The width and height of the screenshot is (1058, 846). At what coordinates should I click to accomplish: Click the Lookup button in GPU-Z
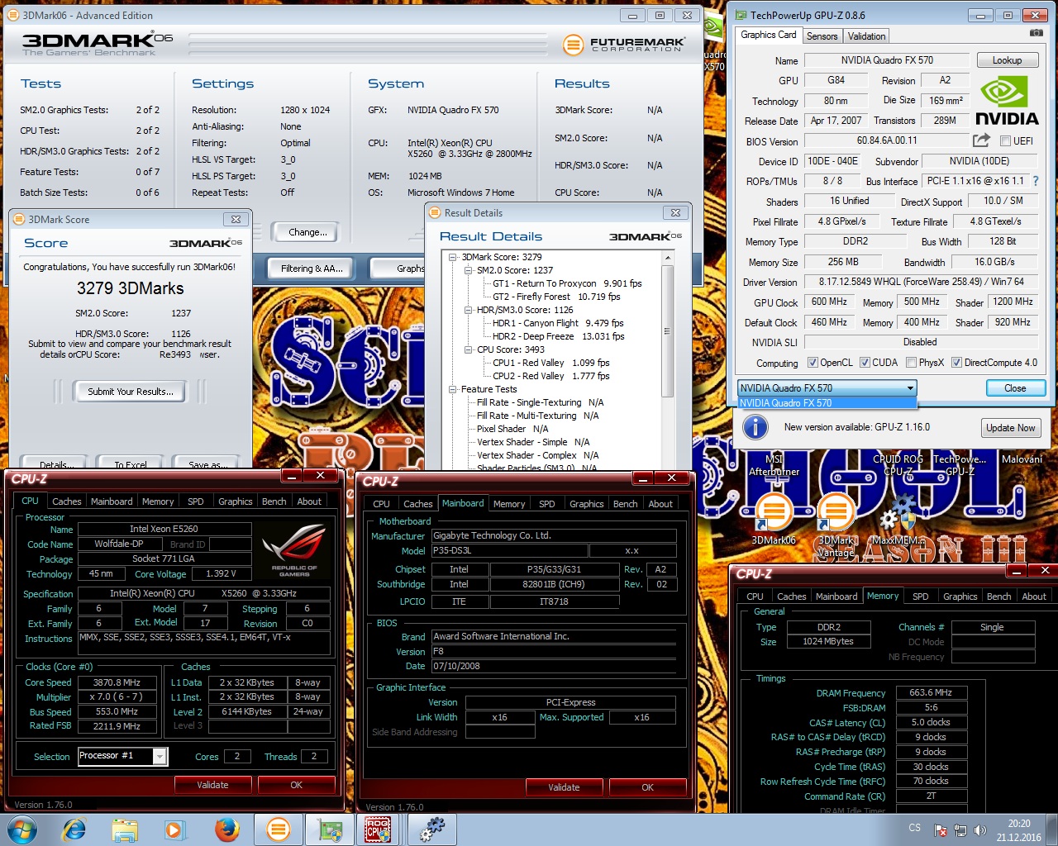[x=1007, y=60]
